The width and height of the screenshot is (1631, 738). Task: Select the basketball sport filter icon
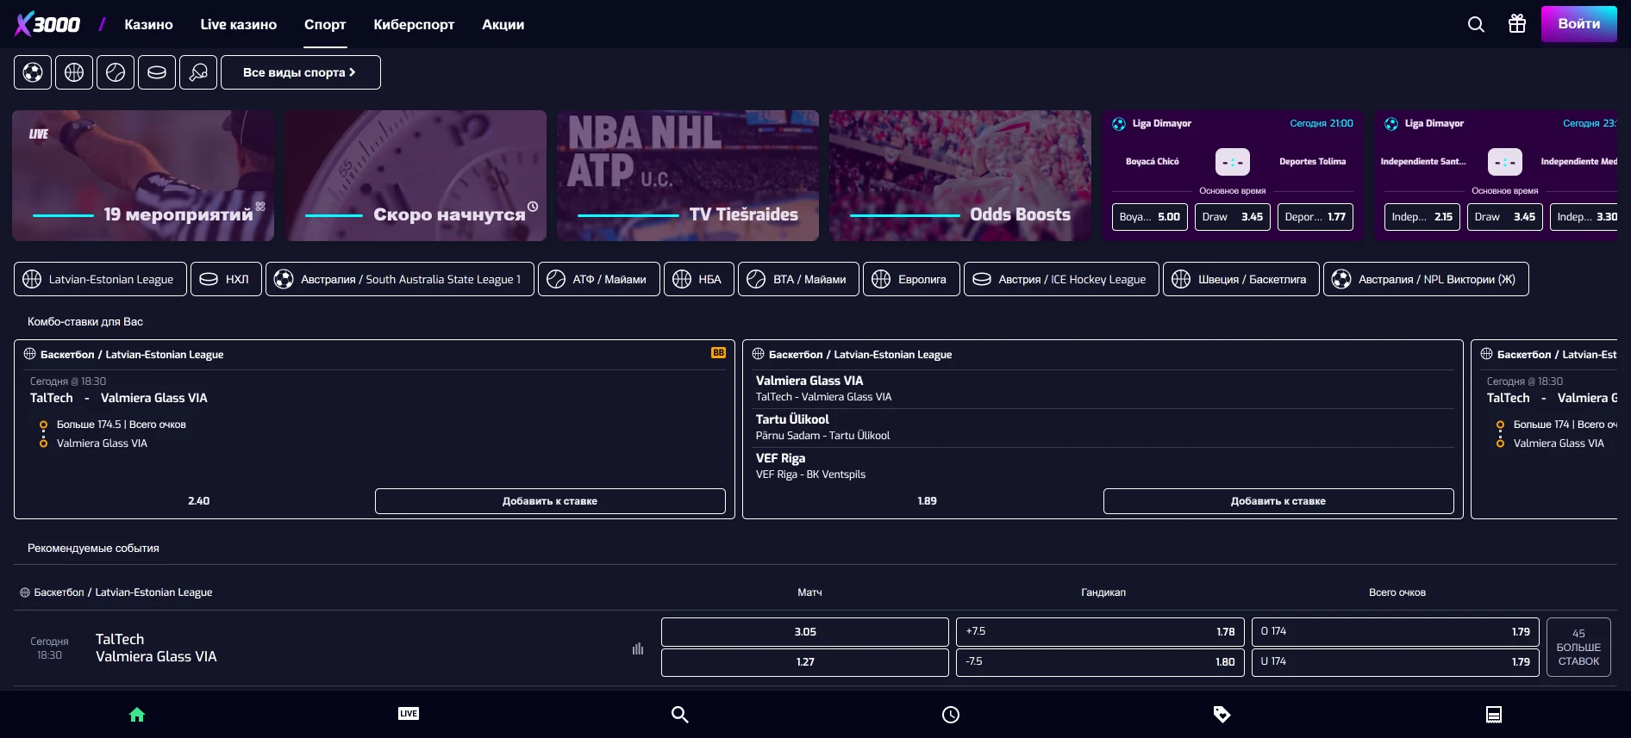click(74, 72)
